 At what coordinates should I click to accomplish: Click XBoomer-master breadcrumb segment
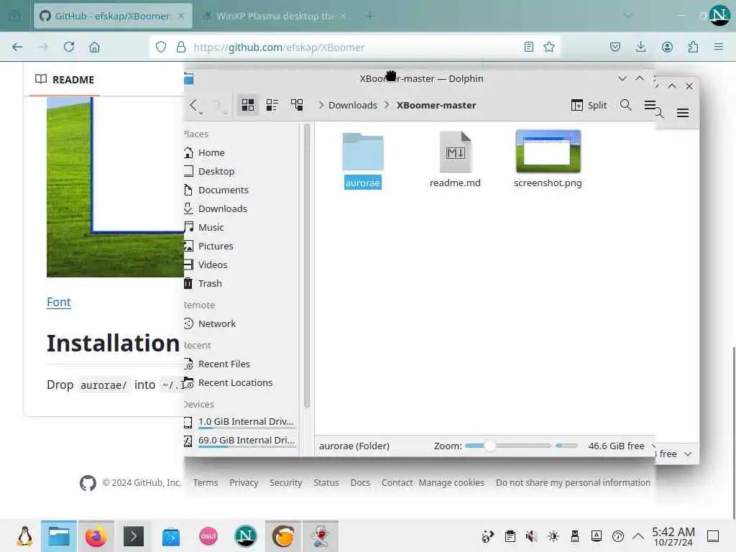(x=436, y=105)
